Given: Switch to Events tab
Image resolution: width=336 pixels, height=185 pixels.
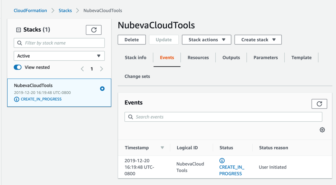Looking at the screenshot, I should 167,58.
